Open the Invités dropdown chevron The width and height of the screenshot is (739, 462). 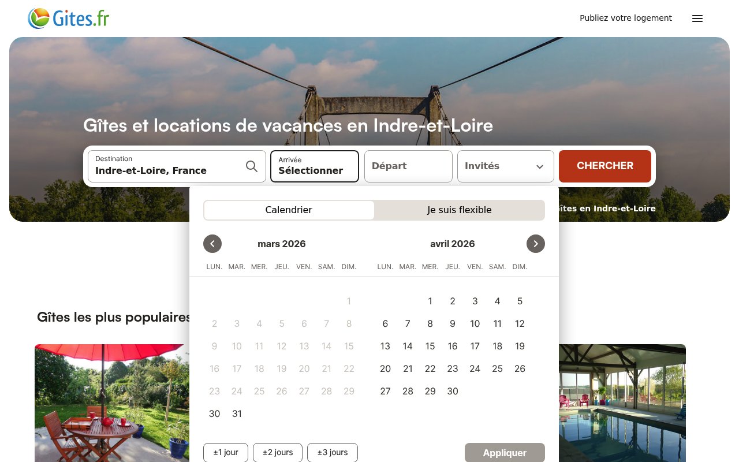click(539, 166)
